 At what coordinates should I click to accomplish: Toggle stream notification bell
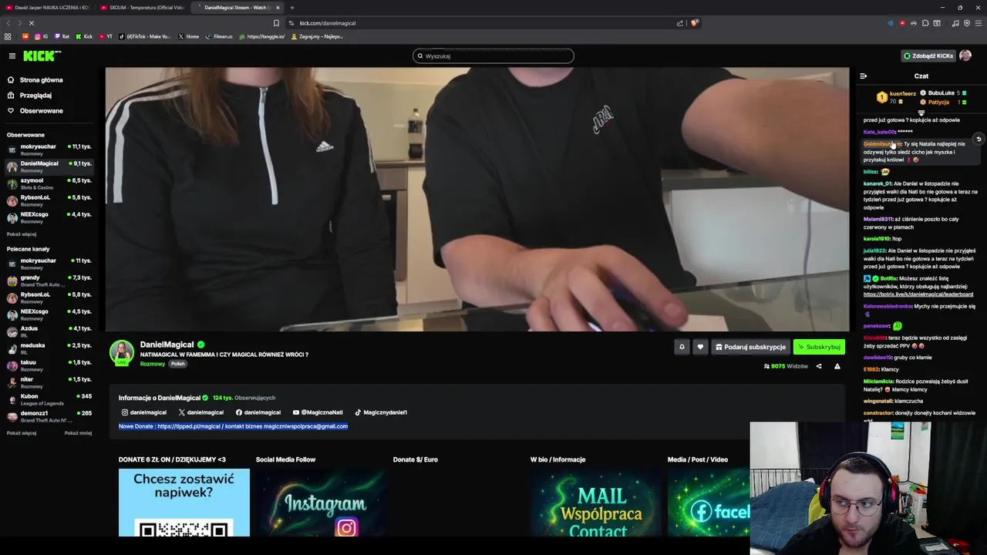(x=682, y=347)
